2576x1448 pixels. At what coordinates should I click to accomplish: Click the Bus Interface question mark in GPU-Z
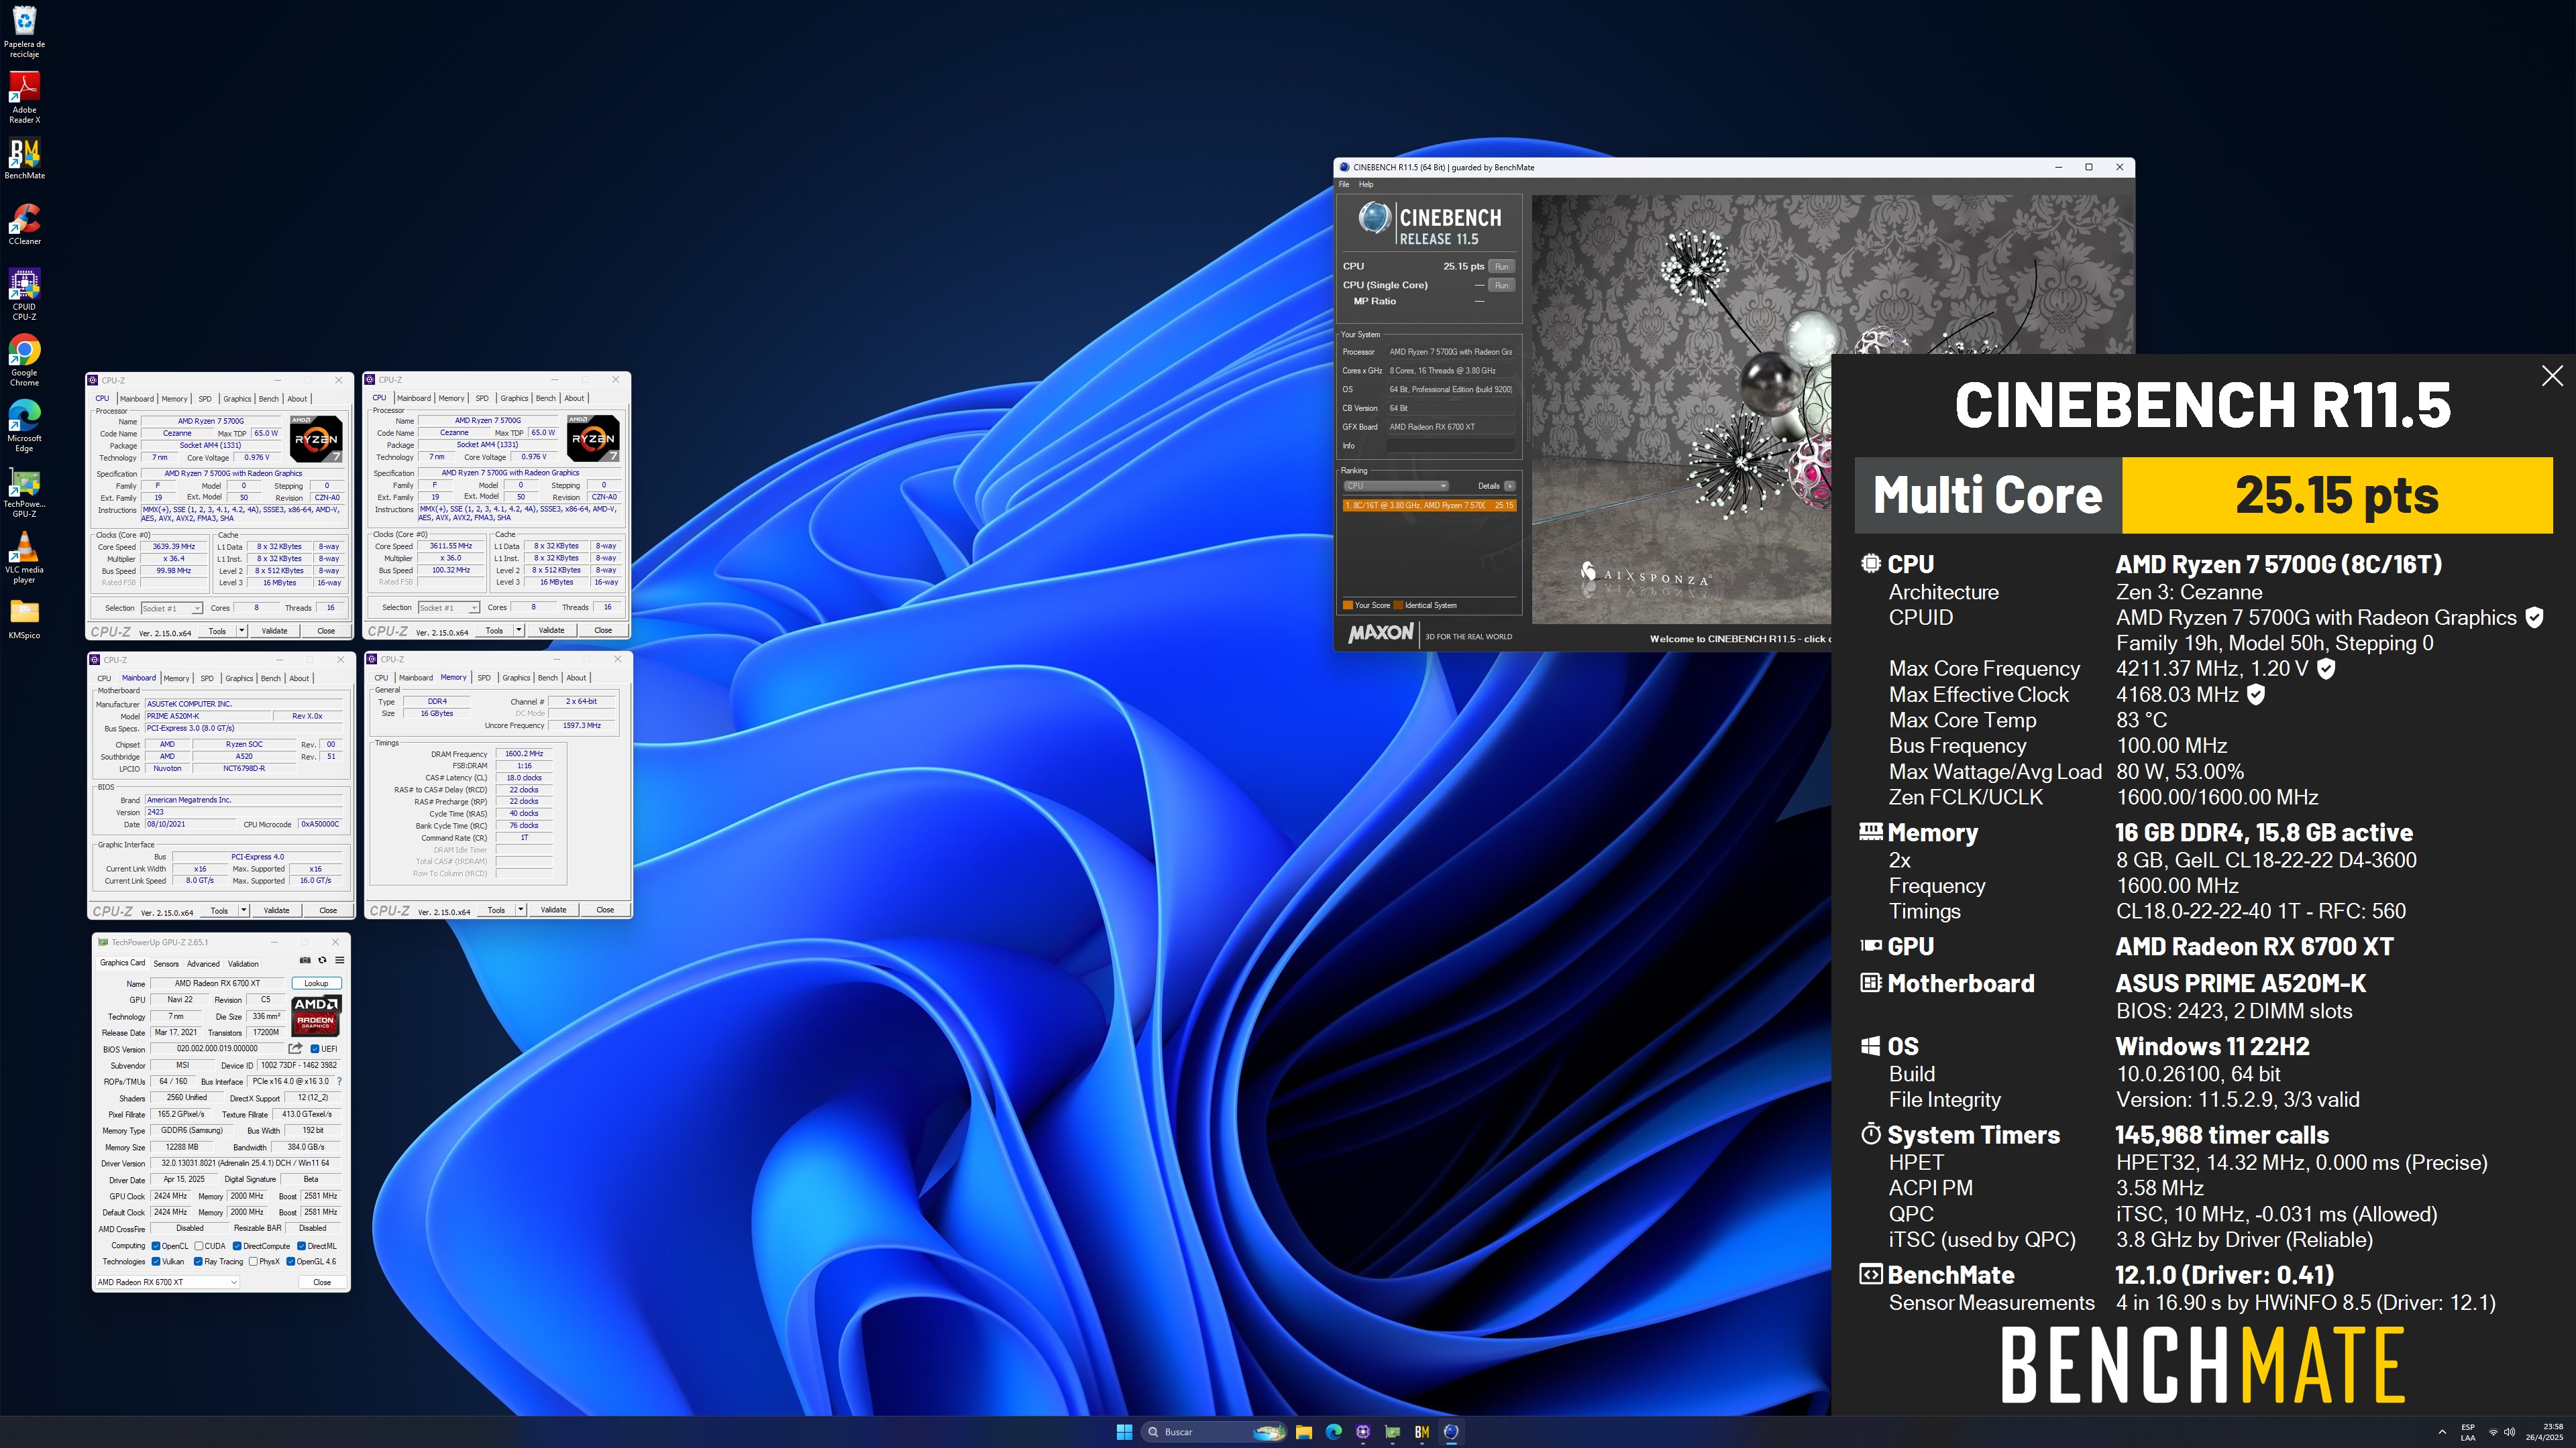click(x=340, y=1081)
